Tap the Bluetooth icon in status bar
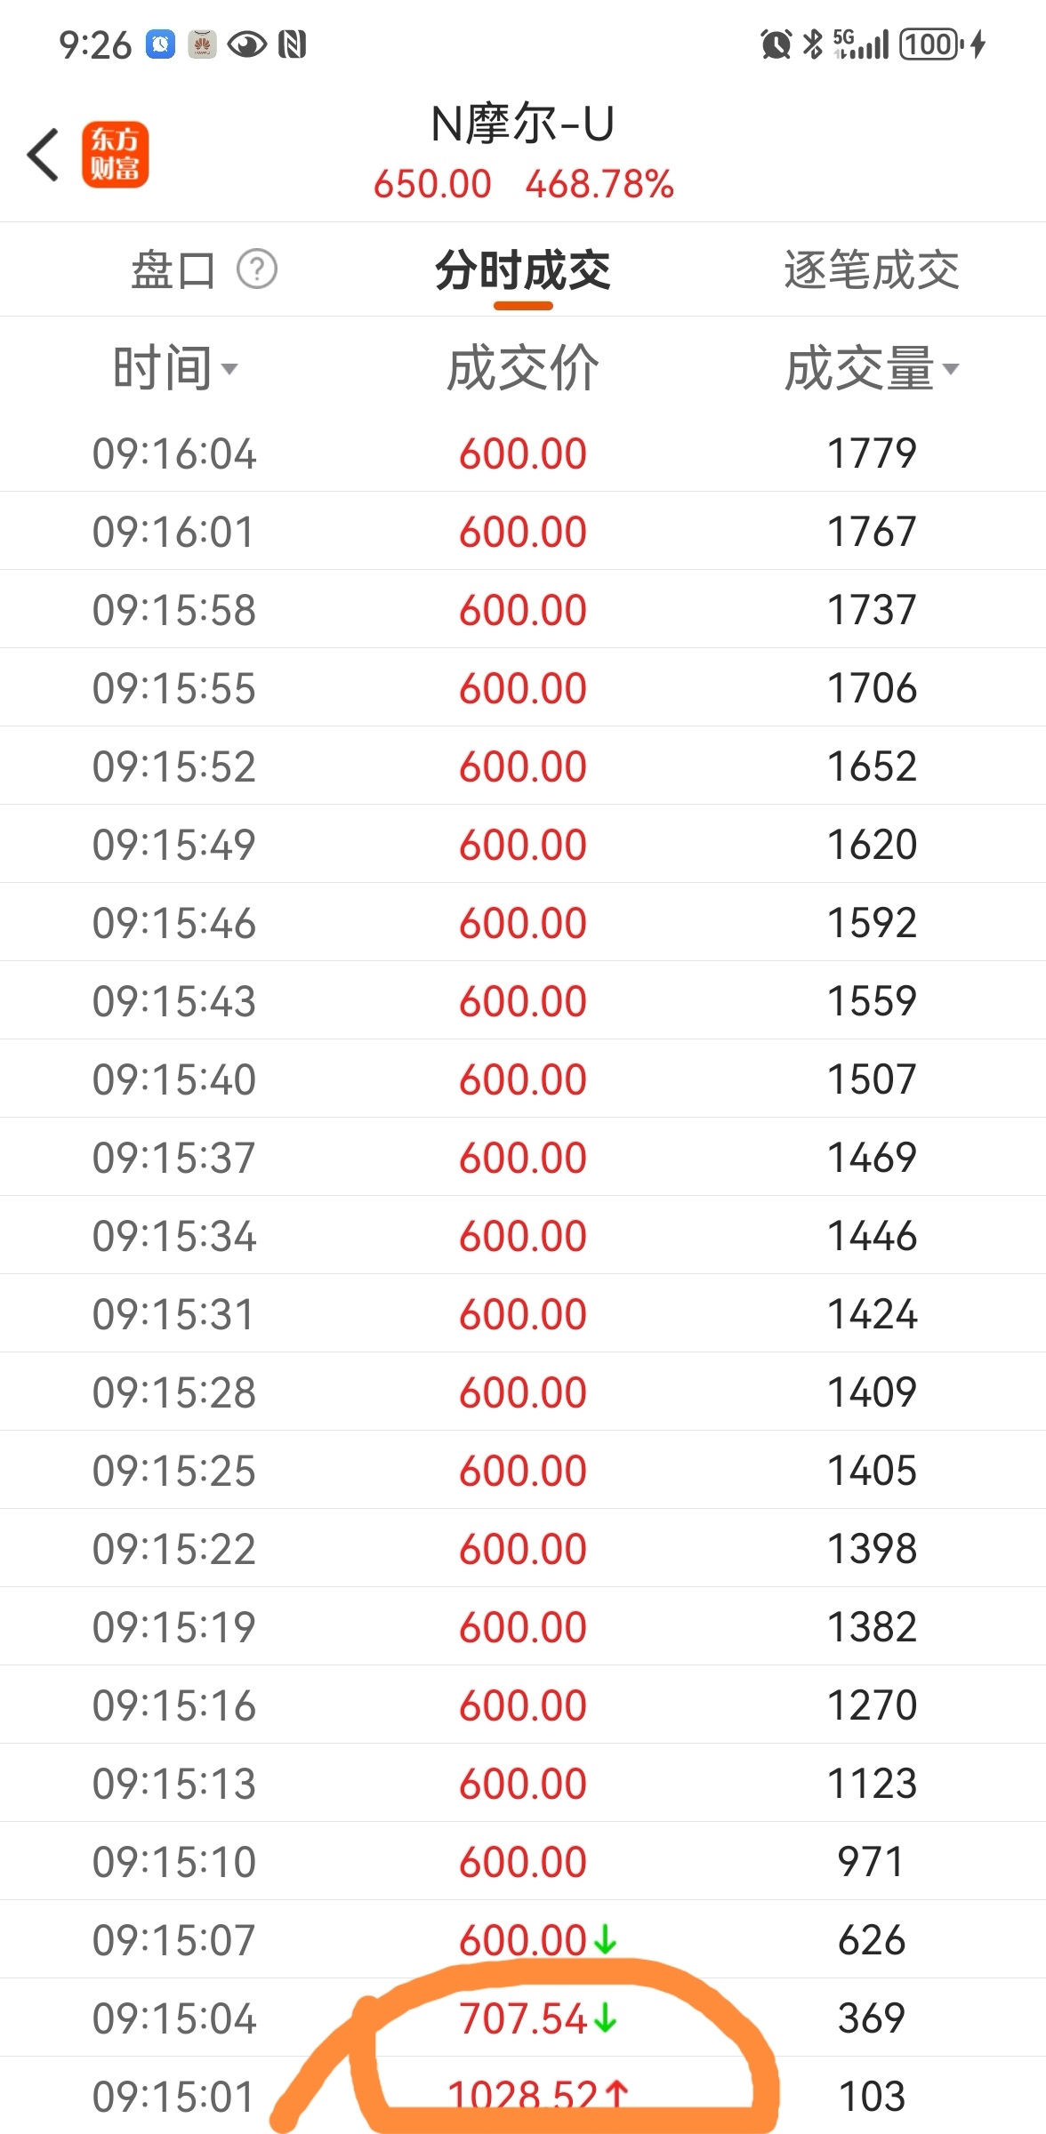 point(812,44)
